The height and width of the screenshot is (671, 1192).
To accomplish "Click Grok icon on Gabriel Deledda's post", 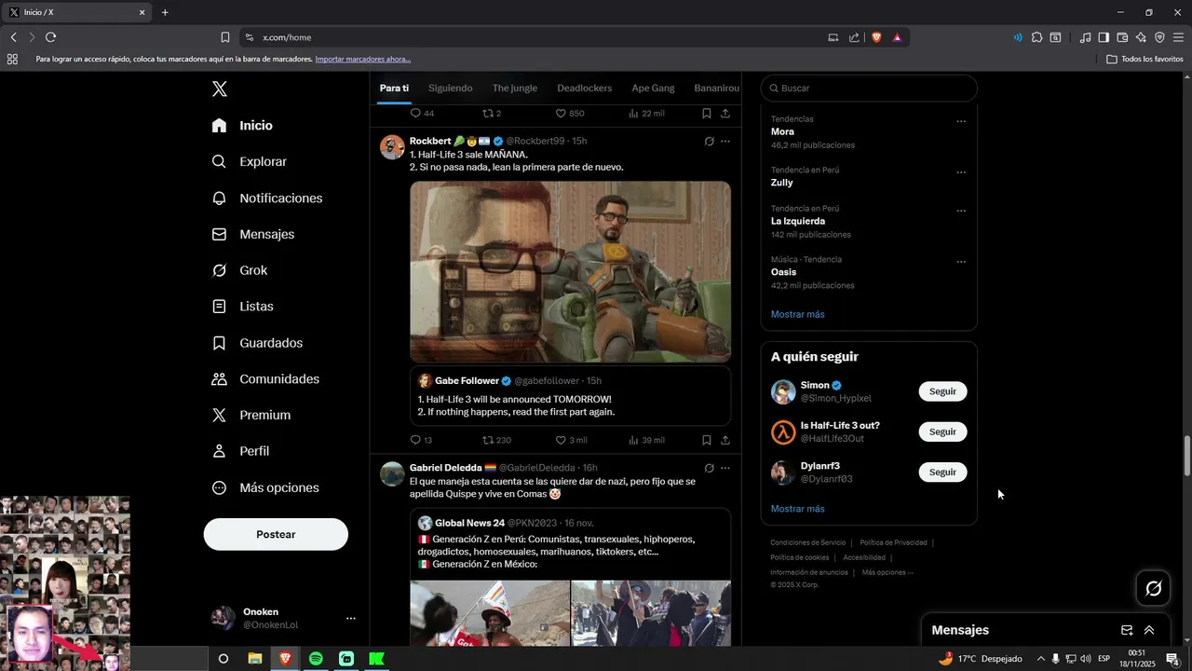I will click(x=709, y=468).
